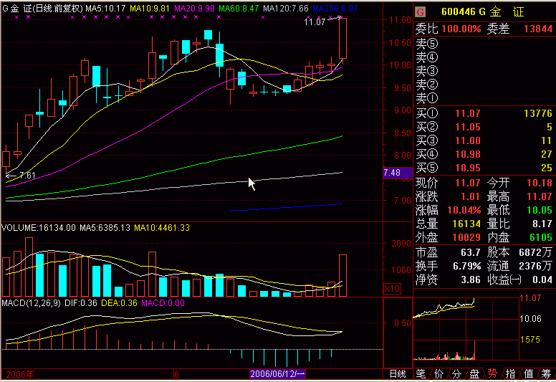Click the 日线 period selector button
This screenshot has height=382, width=556.
pyautogui.click(x=397, y=374)
